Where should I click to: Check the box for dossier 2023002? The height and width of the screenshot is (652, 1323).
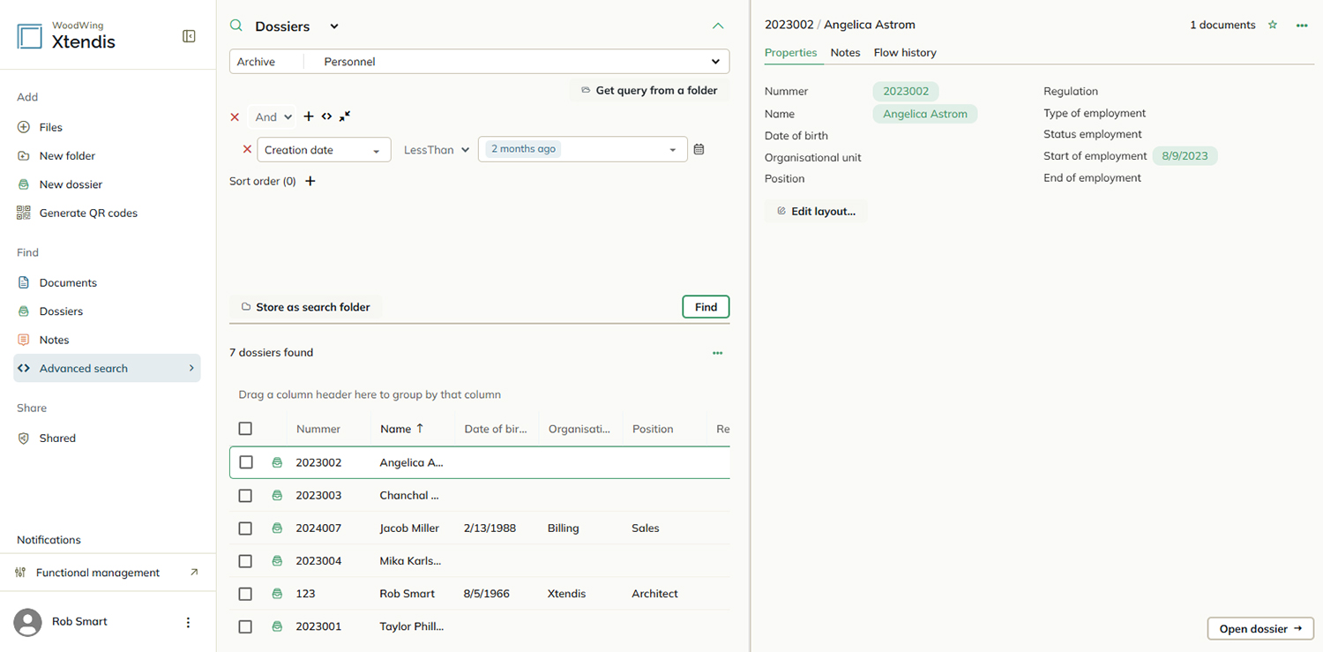click(x=245, y=462)
